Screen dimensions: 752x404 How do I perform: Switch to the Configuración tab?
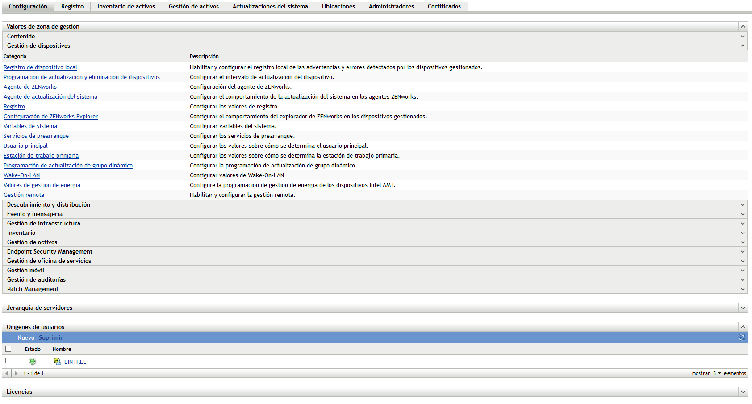pyautogui.click(x=28, y=7)
